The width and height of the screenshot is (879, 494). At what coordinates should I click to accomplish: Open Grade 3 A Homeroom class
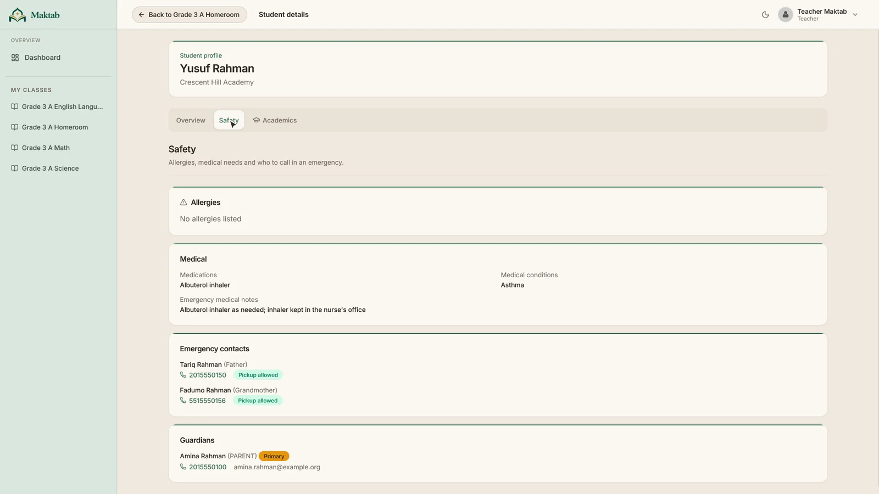[58, 127]
